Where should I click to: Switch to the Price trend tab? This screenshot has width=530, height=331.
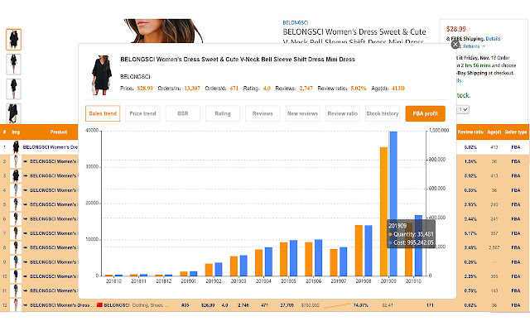pos(142,113)
